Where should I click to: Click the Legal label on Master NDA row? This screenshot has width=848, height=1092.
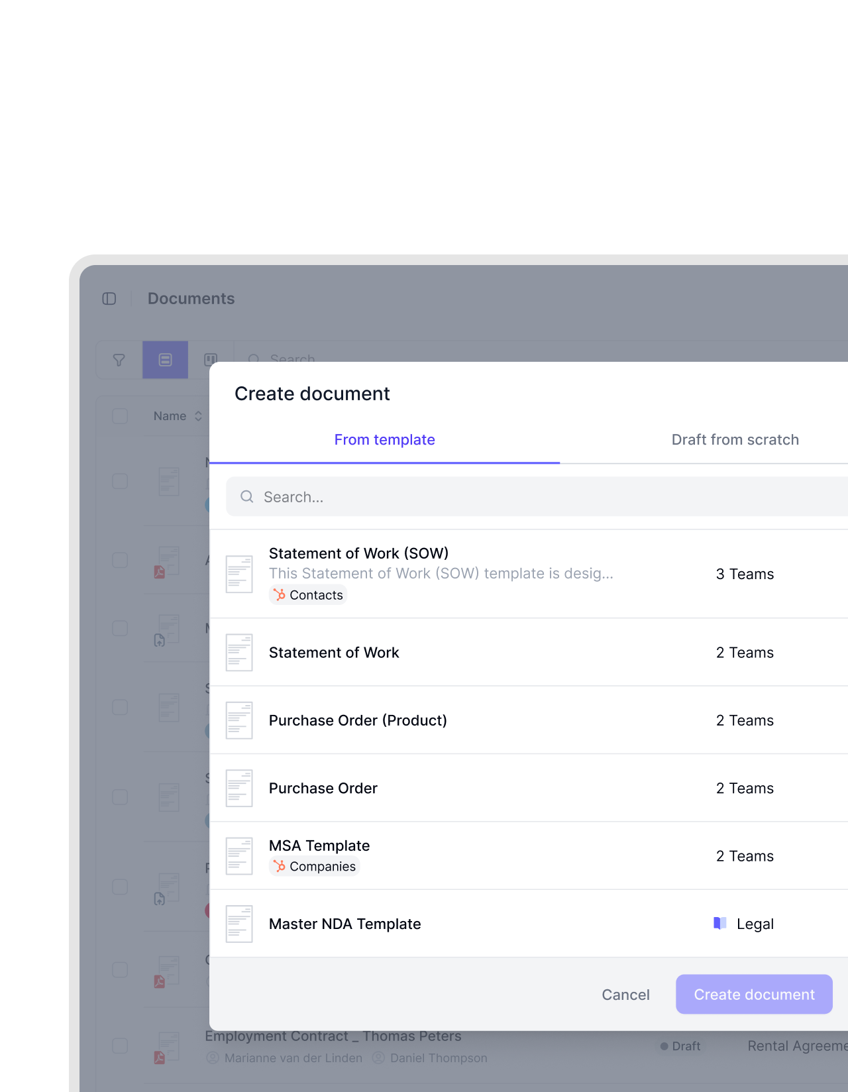coord(755,924)
